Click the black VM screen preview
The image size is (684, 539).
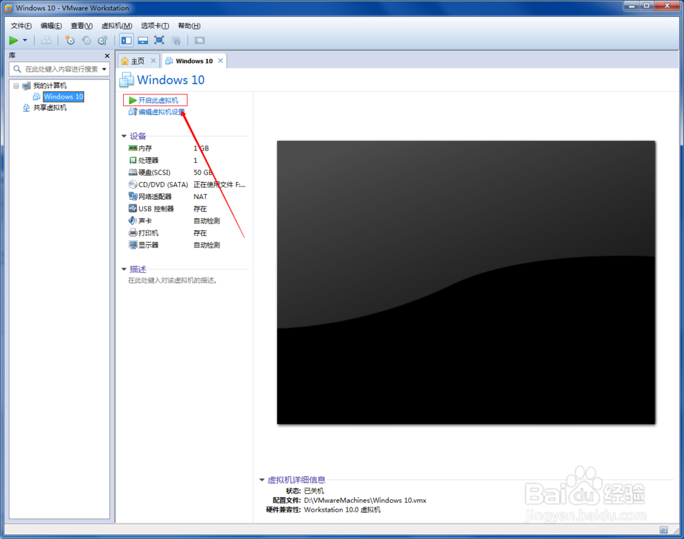466,282
